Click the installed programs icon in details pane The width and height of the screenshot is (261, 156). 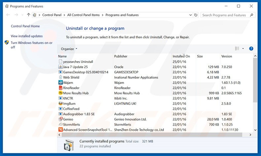pos(69,144)
